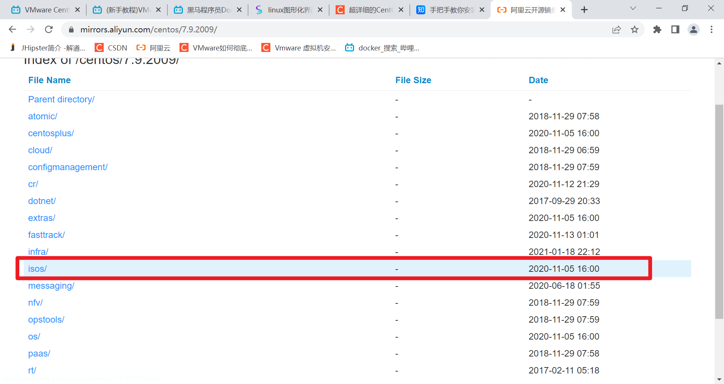Close the 手把手教你安 tab
This screenshot has width=724, height=384.
(x=482, y=10)
